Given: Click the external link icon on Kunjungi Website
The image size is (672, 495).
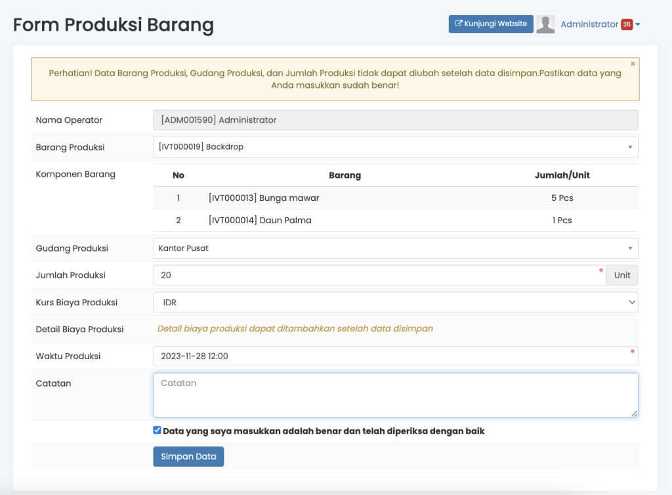Looking at the screenshot, I should [x=459, y=24].
